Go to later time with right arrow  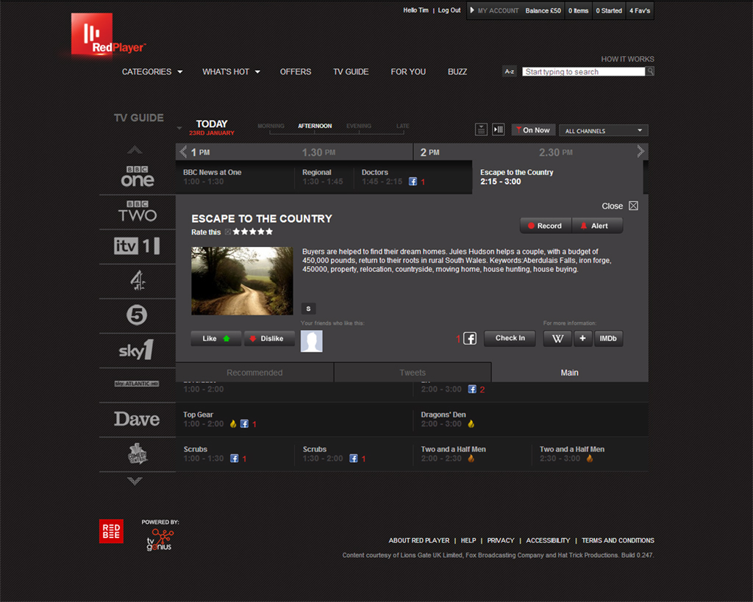click(640, 151)
